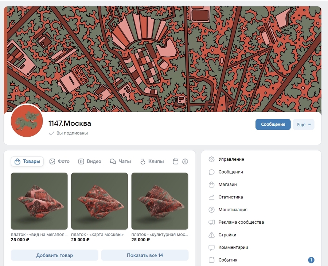328x266 pixels.
Task: Open the «карта москвы» scarf product thumbnail
Action: (99, 201)
